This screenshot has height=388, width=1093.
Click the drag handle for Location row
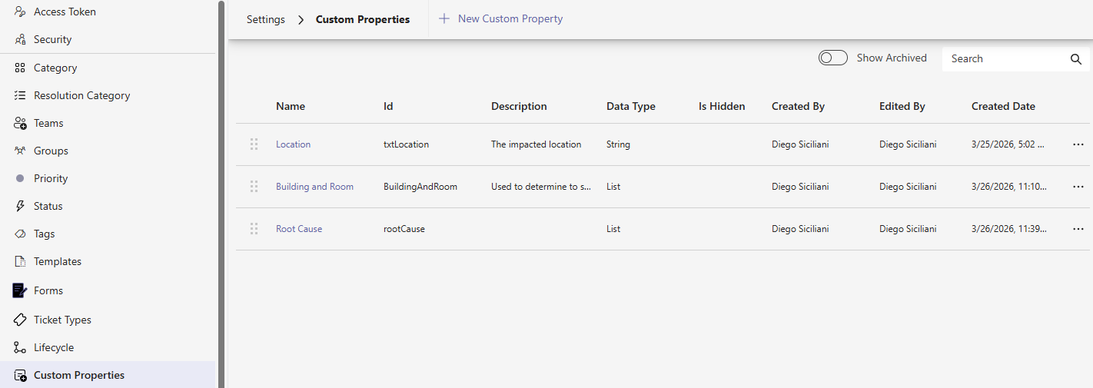(x=254, y=144)
